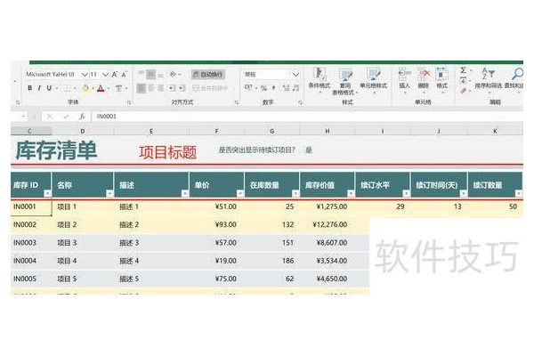534x356 pixels.
Task: Apply the red font color A
Action: (101, 88)
